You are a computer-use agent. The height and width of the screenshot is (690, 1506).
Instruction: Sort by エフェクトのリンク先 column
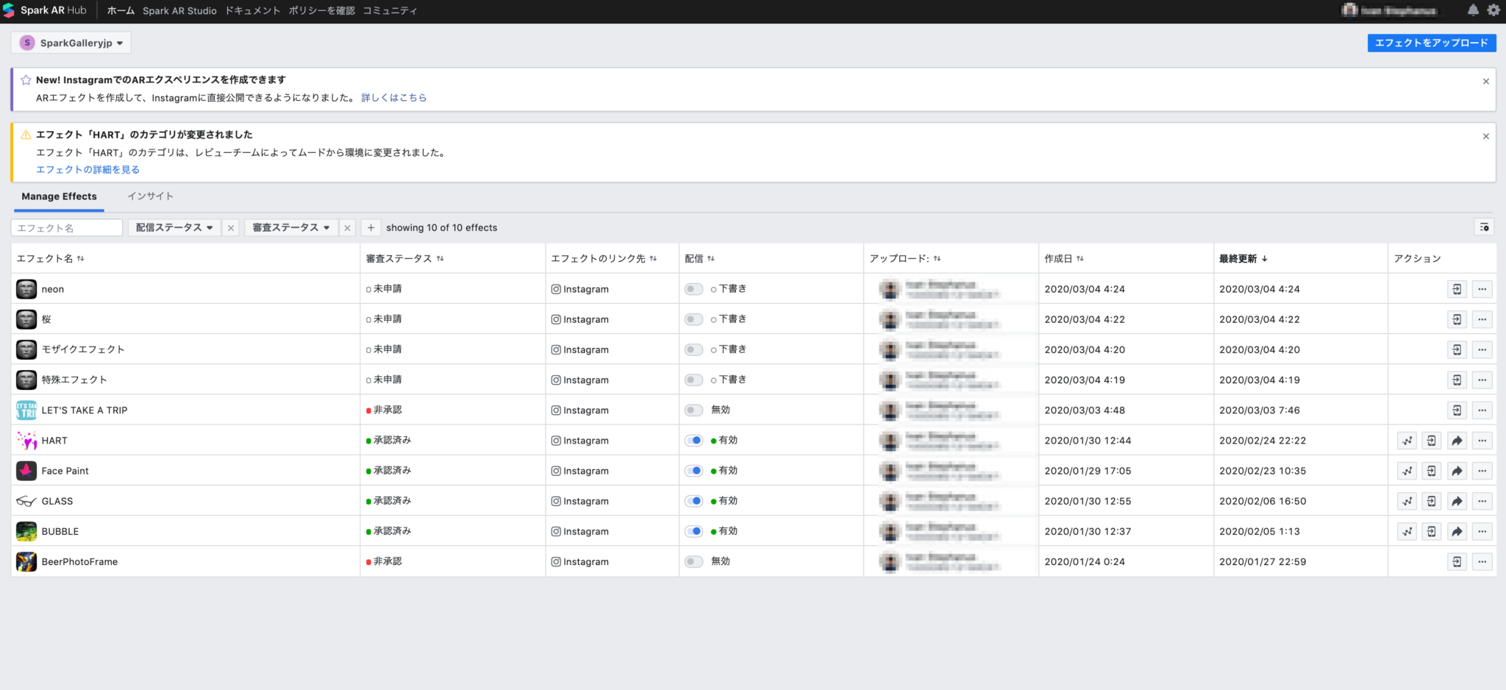coord(604,258)
